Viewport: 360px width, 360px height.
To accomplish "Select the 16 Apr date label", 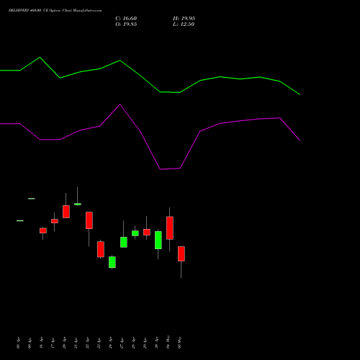I will (x=42, y=343).
